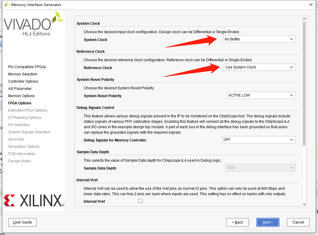
Task: Click the Xilinx logo
Action: [x=34, y=201]
